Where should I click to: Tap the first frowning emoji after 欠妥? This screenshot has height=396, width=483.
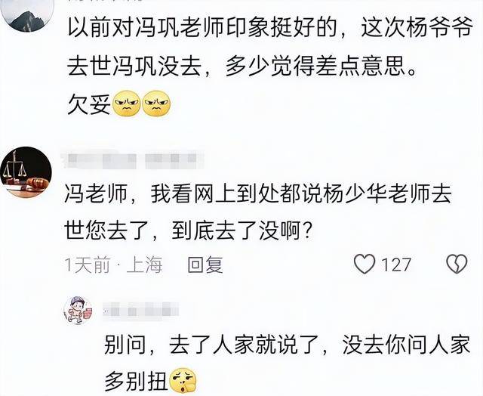click(127, 104)
